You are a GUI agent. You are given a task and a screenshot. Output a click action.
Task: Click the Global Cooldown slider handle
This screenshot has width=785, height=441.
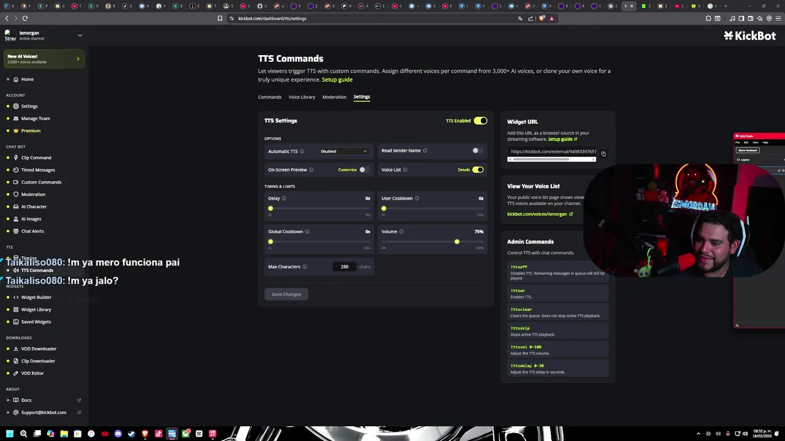(270, 242)
